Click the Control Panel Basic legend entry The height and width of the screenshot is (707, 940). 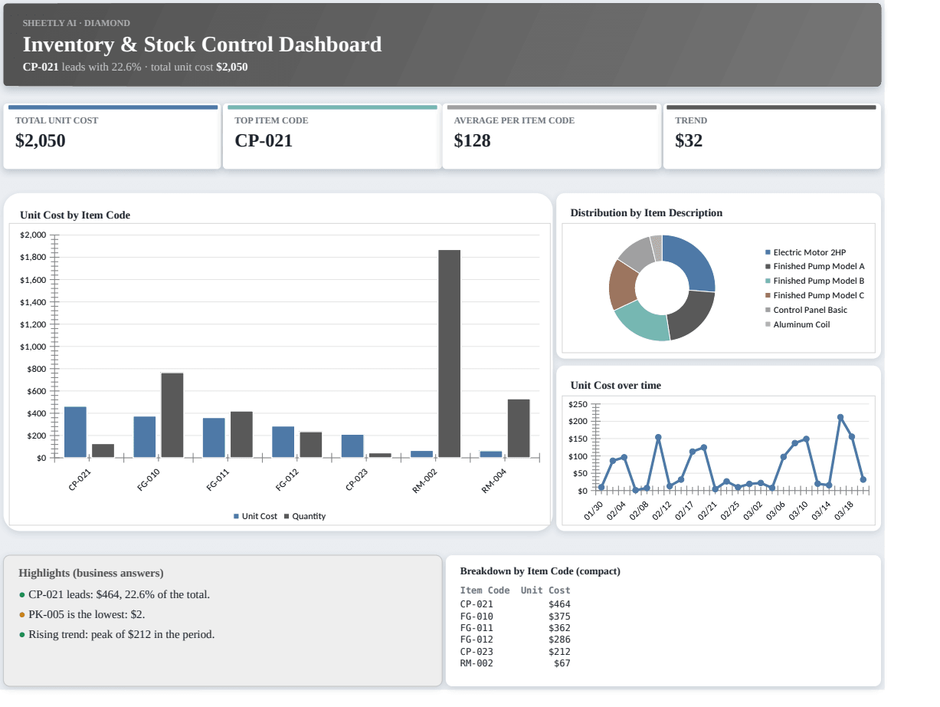pos(806,311)
